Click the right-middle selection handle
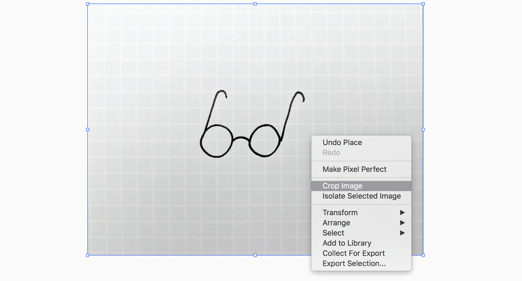The width and height of the screenshot is (522, 281). point(423,130)
